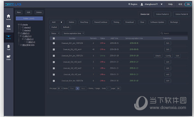Edit the last device row with 6 remarks
The image size is (194, 117).
167,81
